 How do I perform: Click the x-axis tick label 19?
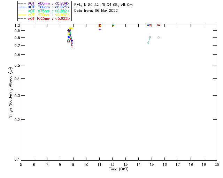204,164
